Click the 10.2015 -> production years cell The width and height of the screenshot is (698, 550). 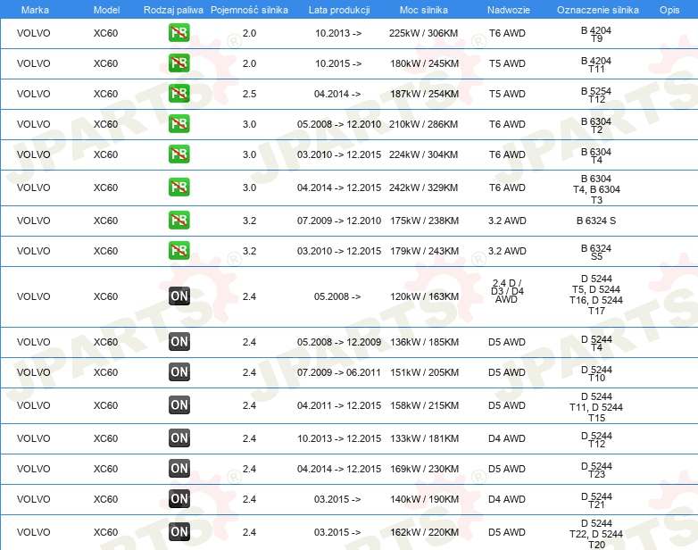click(338, 63)
